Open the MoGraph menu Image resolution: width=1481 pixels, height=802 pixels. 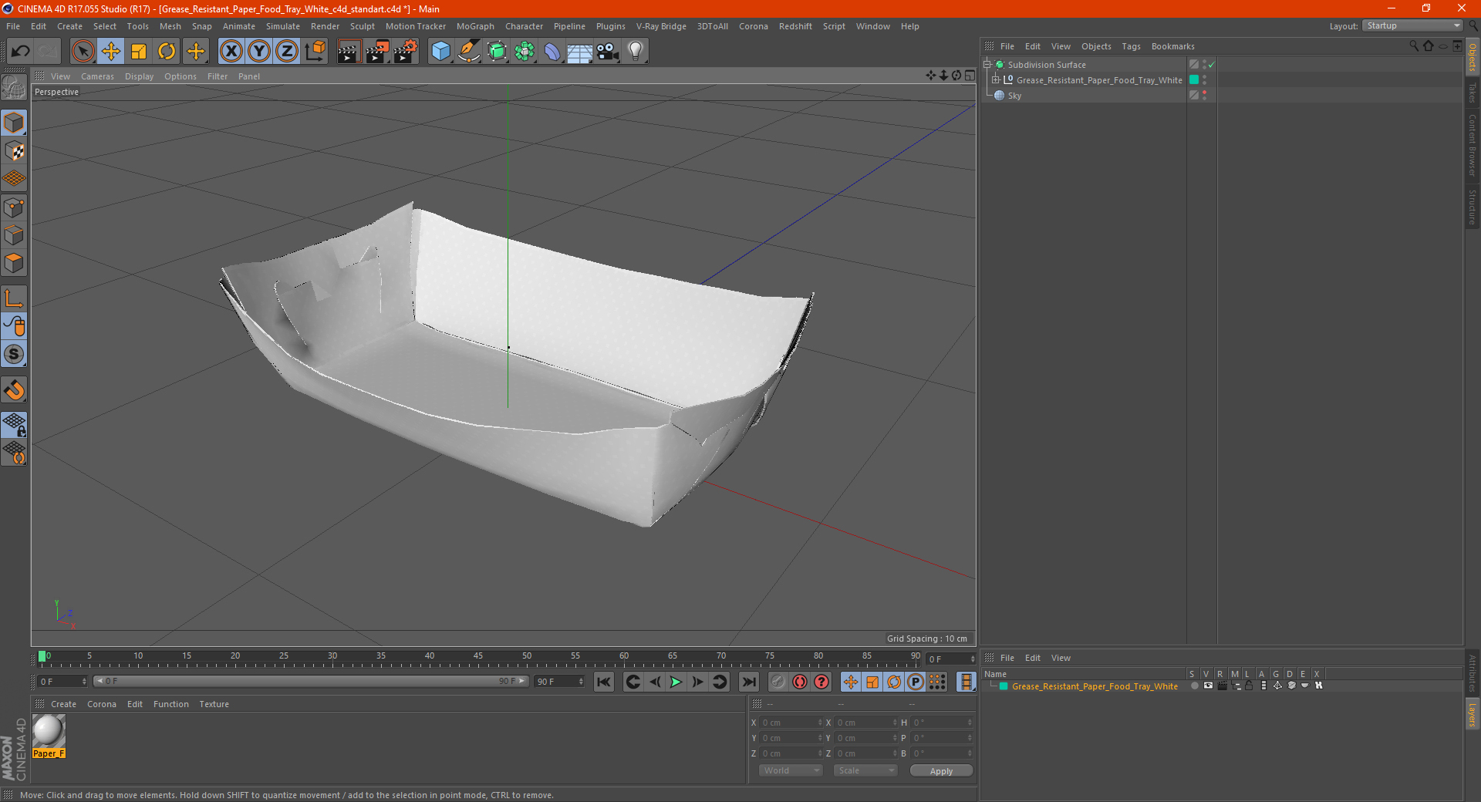475,26
